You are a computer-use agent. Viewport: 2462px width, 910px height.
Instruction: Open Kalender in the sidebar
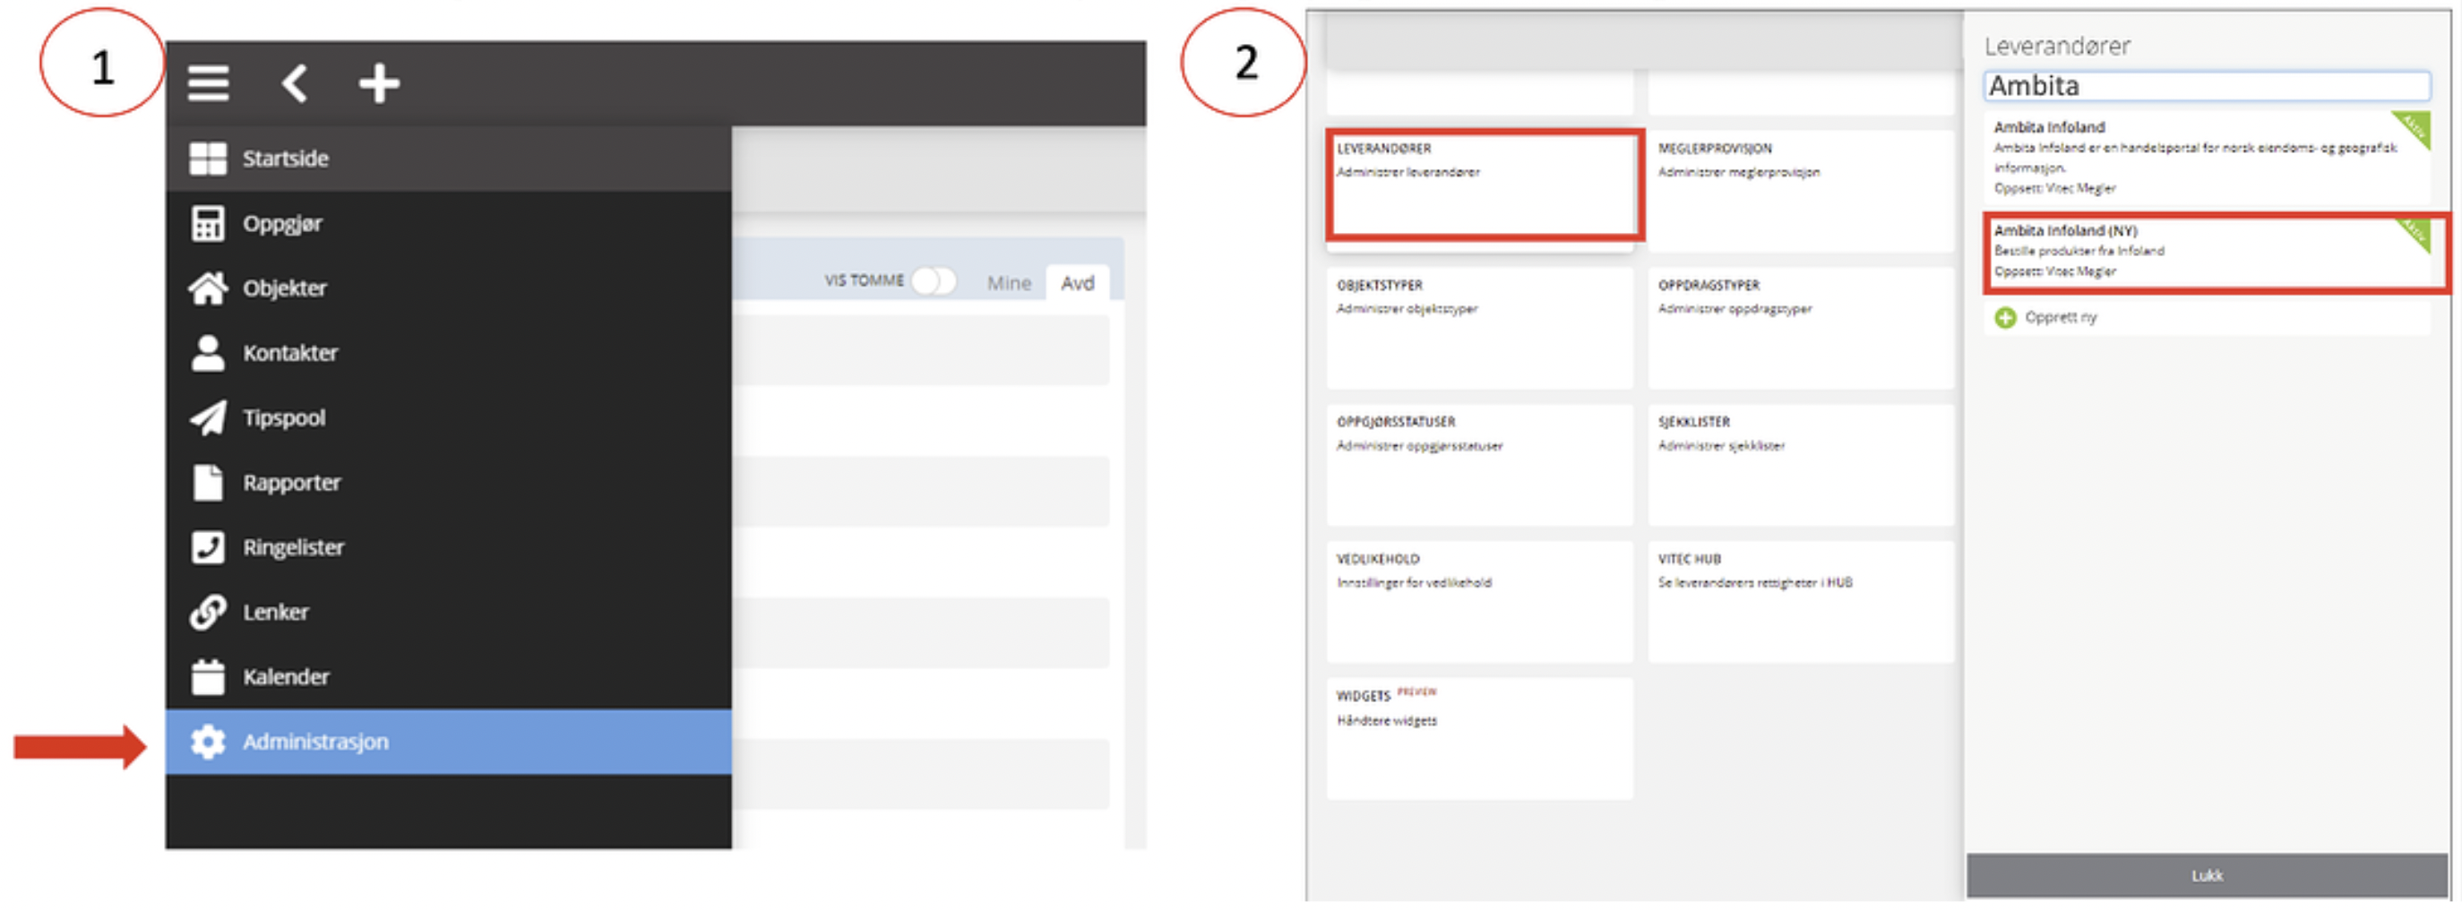tap(448, 677)
